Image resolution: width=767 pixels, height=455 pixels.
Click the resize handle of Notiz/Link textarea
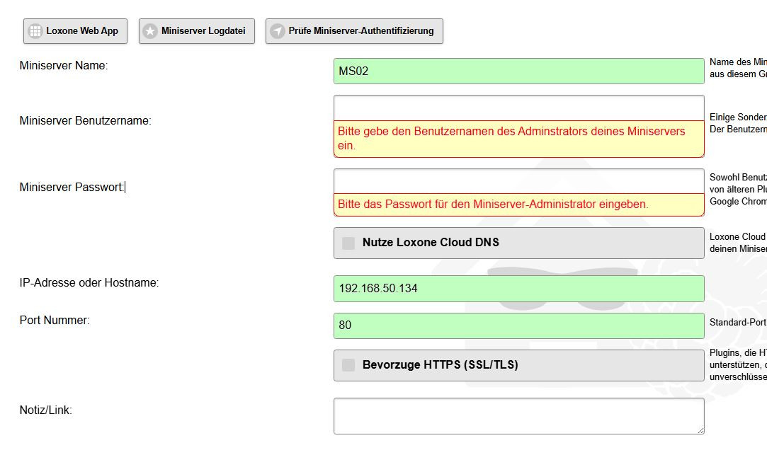coord(700,430)
